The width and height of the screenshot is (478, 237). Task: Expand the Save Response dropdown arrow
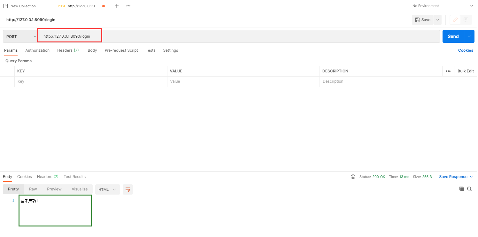471,177
